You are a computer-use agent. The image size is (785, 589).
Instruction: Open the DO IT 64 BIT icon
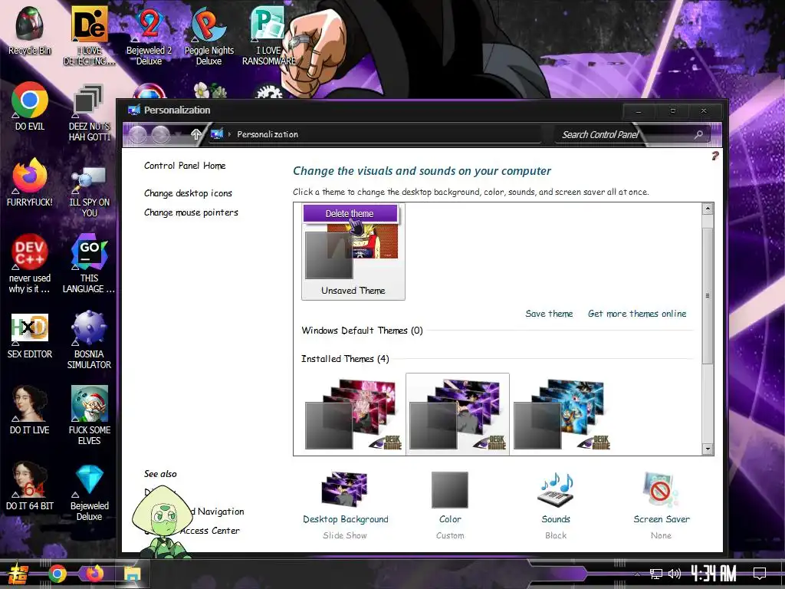point(30,485)
